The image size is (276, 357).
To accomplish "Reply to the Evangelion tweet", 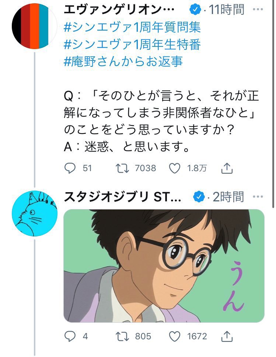I will pyautogui.click(x=70, y=168).
